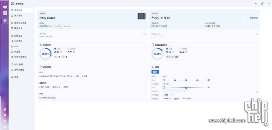Image resolution: width=272 pixels, height=130 pixels.
Task: Click the 15.29% system space ring
Action: click(x=158, y=54)
